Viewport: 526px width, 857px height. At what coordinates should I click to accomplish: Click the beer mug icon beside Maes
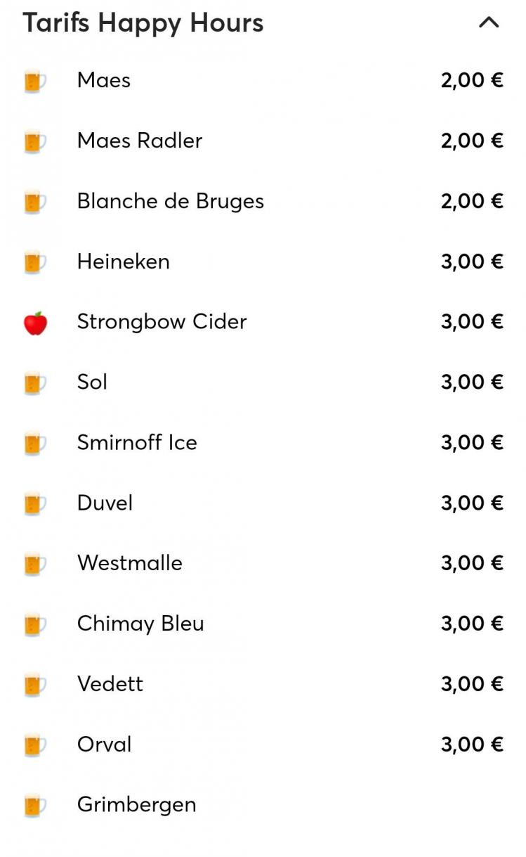(34, 81)
